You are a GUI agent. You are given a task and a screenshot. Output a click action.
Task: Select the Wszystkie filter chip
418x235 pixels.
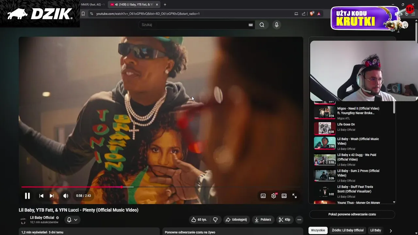point(318,230)
